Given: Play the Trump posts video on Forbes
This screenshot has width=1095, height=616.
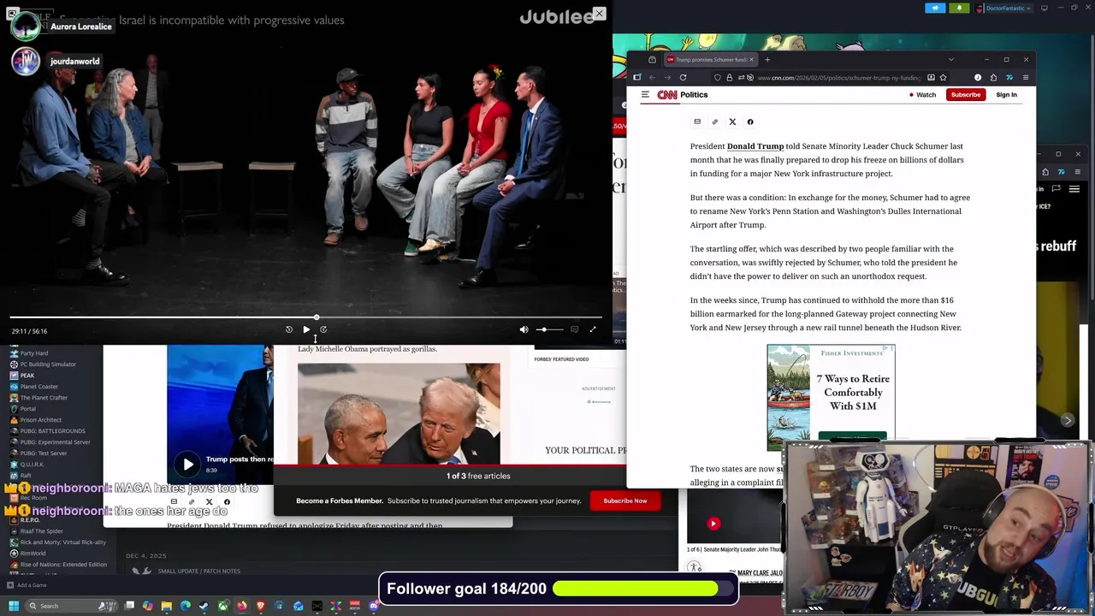Looking at the screenshot, I should pos(188,465).
